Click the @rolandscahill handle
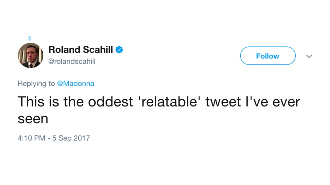 [x=72, y=61]
